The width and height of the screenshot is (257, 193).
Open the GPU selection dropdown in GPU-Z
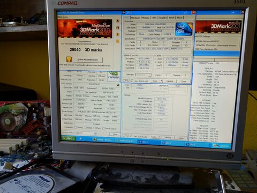(x=79, y=133)
